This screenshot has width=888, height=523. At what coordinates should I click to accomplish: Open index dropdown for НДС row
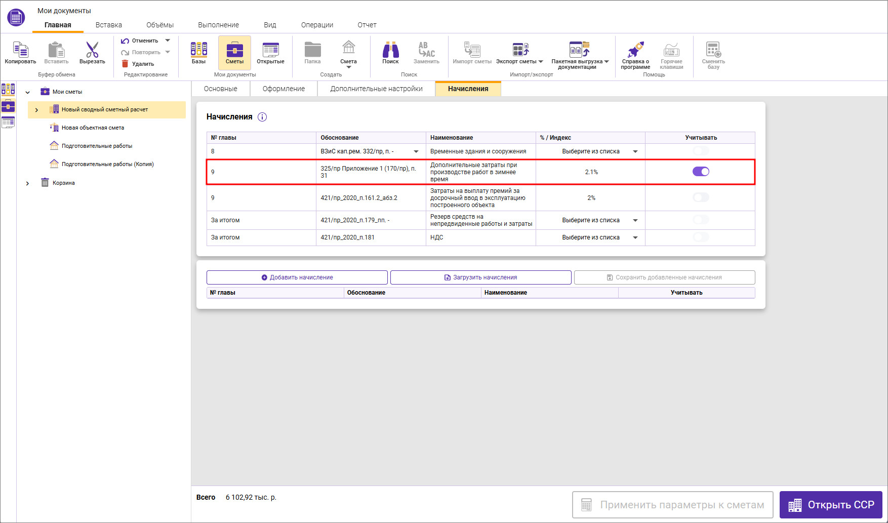635,237
